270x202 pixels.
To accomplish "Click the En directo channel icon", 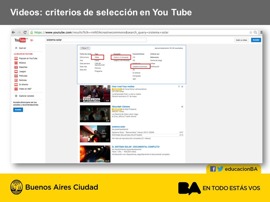I will point(16,84).
